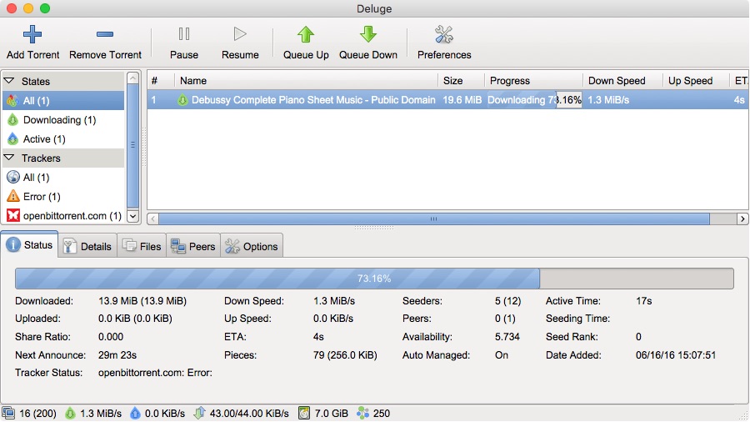Click the Add Torrent plus icon

(x=32, y=34)
